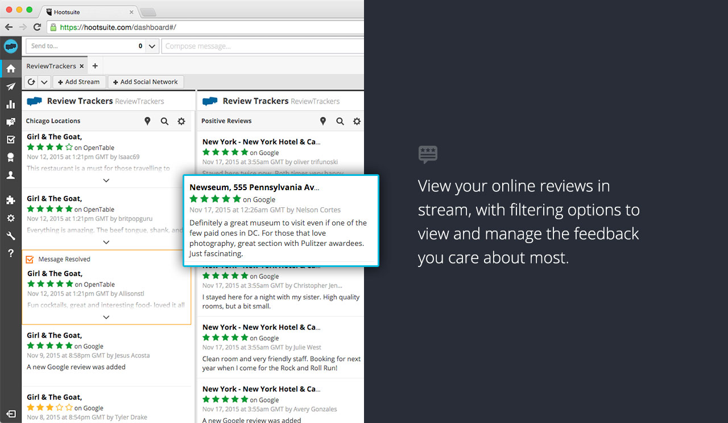Open Contacts person icon in sidebar
The height and width of the screenshot is (423, 728).
[x=10, y=175]
